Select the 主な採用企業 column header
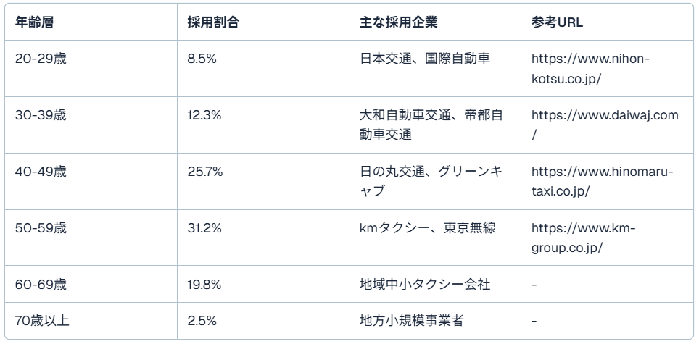The height and width of the screenshot is (344, 699). [398, 22]
